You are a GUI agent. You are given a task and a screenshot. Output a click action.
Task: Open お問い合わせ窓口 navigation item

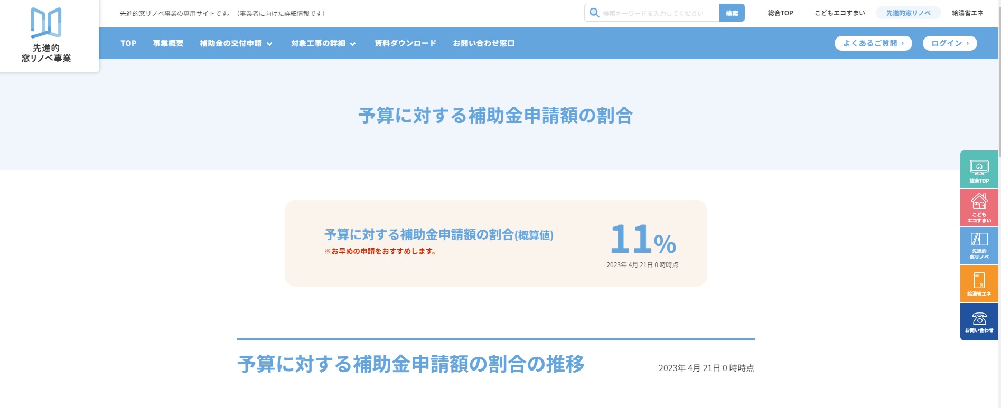click(483, 43)
